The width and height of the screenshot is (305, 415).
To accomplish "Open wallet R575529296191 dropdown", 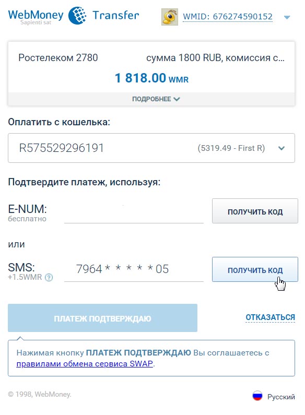I will (151, 148).
